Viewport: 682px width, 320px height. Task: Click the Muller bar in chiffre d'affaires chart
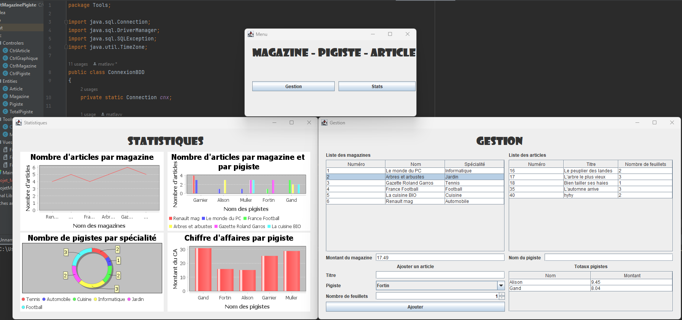click(x=292, y=271)
